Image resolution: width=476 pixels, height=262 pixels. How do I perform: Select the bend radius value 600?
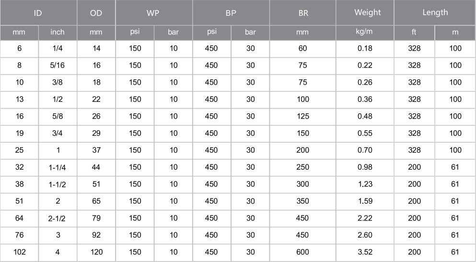(x=302, y=252)
